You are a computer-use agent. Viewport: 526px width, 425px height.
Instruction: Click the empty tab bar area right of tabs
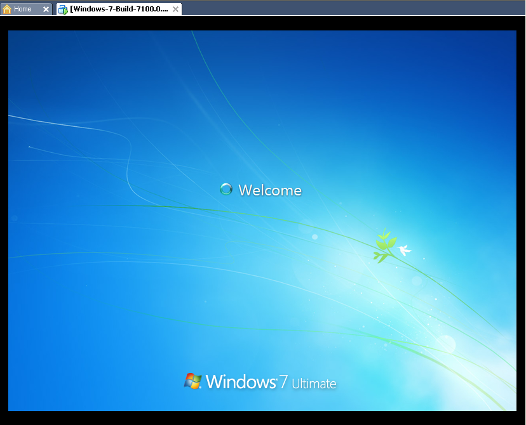pyautogui.click(x=349, y=8)
